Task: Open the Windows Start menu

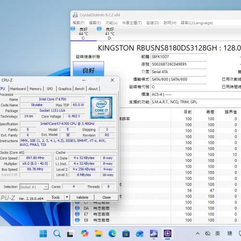Action: coord(43,233)
